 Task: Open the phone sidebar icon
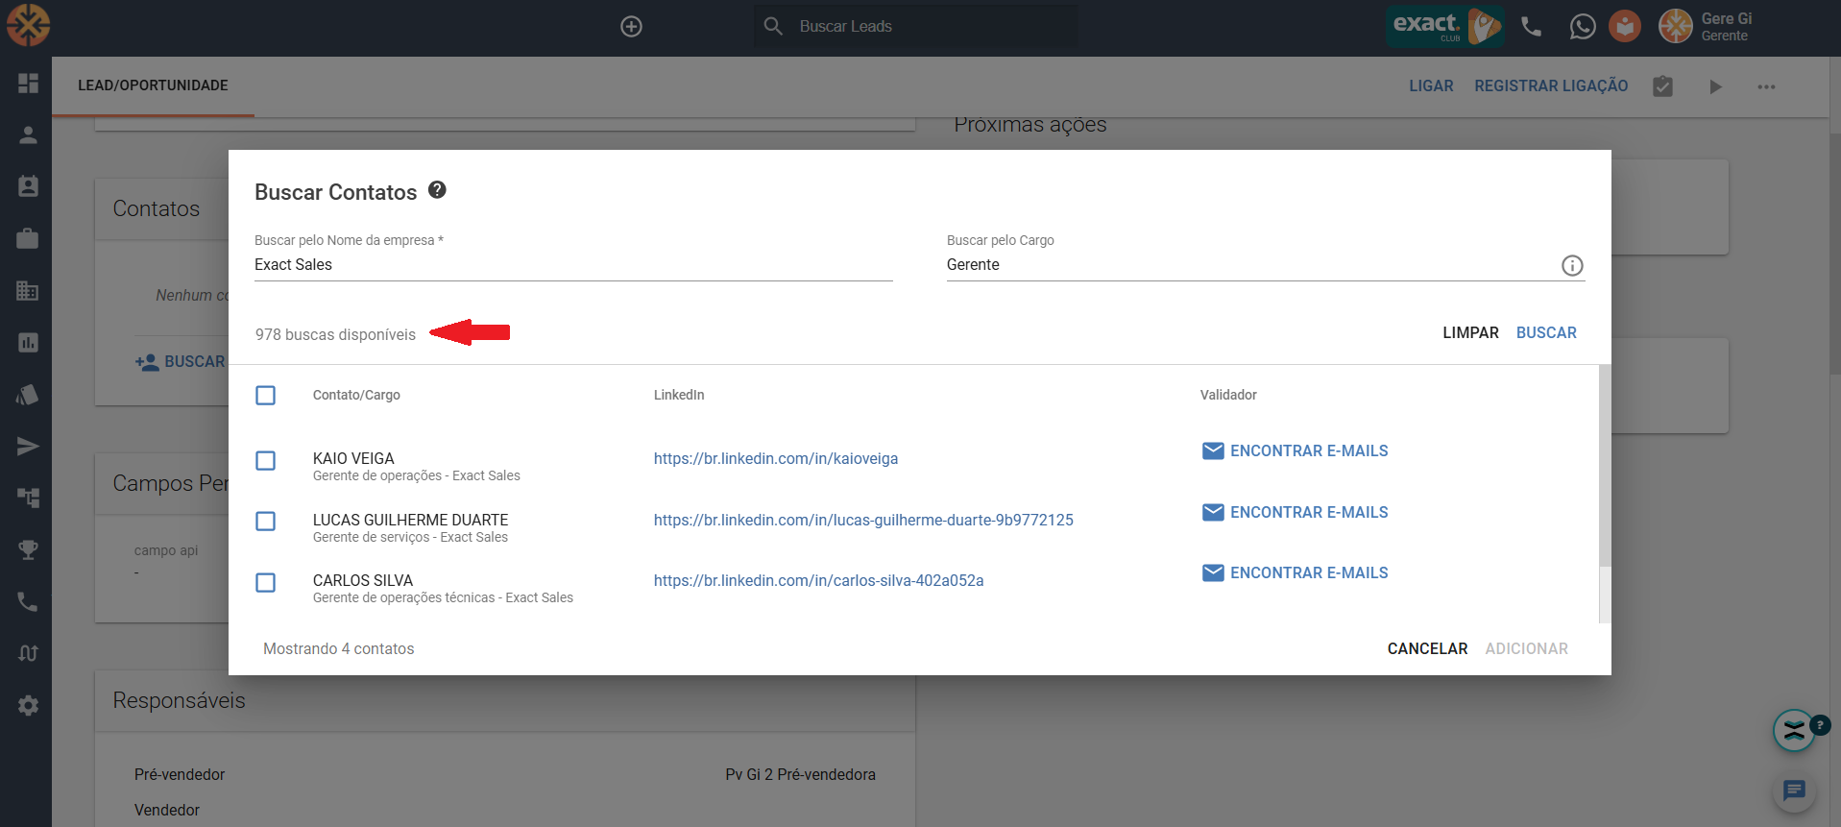coord(28,601)
